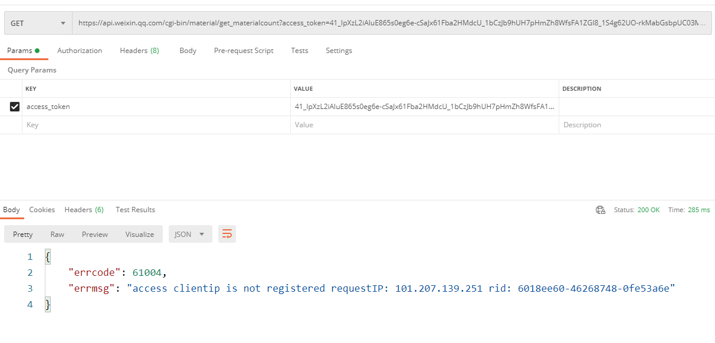The width and height of the screenshot is (715, 343).
Task: Open the Test Results tab
Action: click(135, 210)
